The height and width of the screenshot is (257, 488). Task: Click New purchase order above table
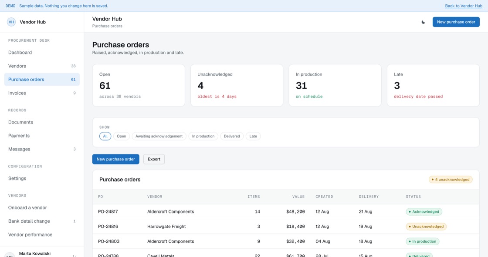(x=116, y=159)
